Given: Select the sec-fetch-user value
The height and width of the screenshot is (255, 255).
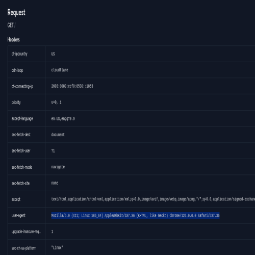Looking at the screenshot, I should (53, 151).
